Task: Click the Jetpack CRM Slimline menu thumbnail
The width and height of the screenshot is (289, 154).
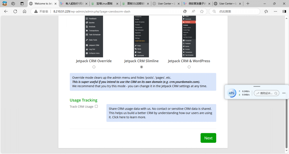Action: pyautogui.click(x=141, y=36)
